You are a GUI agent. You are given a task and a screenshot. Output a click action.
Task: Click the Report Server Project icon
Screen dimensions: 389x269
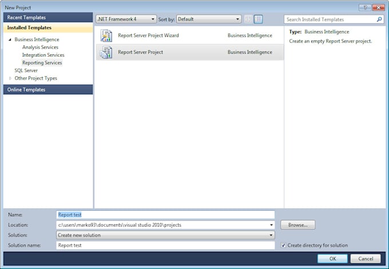(x=106, y=52)
